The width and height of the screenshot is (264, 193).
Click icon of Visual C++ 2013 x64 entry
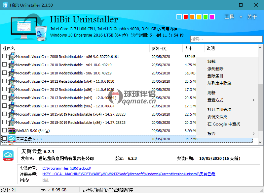pyautogui.click(x=12, y=98)
